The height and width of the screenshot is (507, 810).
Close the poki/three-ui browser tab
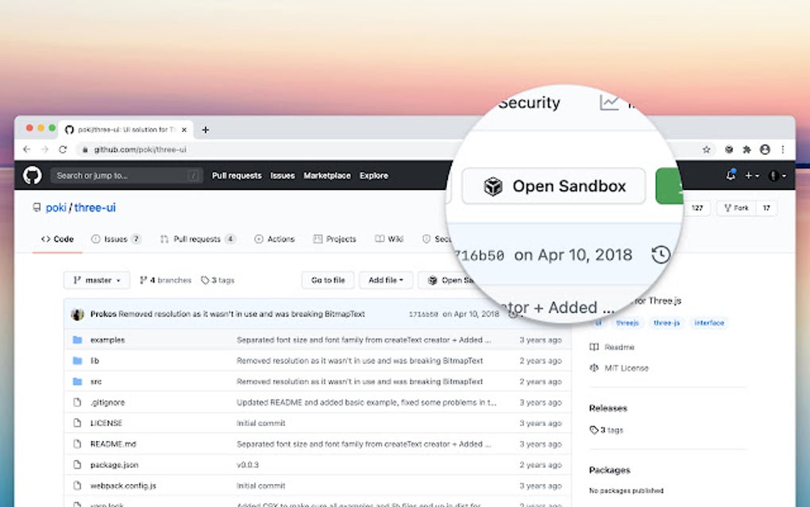(x=184, y=130)
